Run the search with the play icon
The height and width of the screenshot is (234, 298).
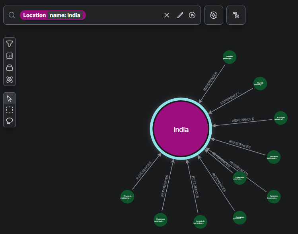[x=192, y=15]
